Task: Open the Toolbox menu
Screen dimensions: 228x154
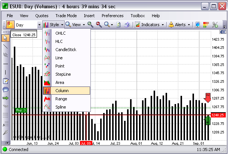Action: click(138, 16)
